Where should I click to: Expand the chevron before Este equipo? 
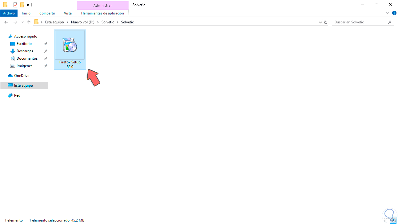click(42, 22)
